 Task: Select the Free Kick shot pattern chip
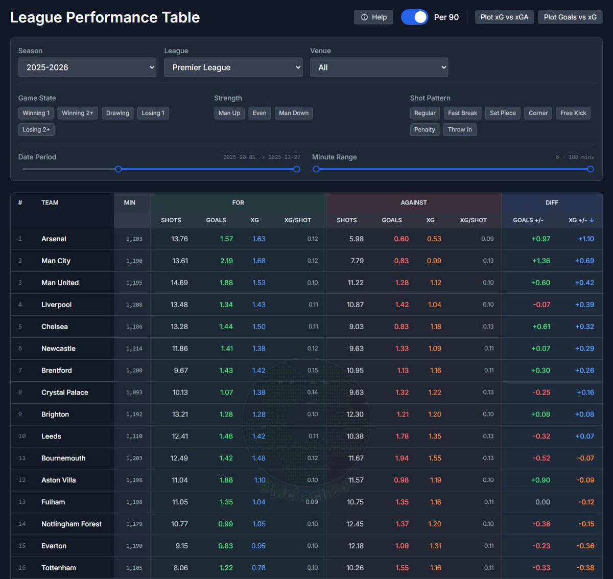(x=573, y=113)
